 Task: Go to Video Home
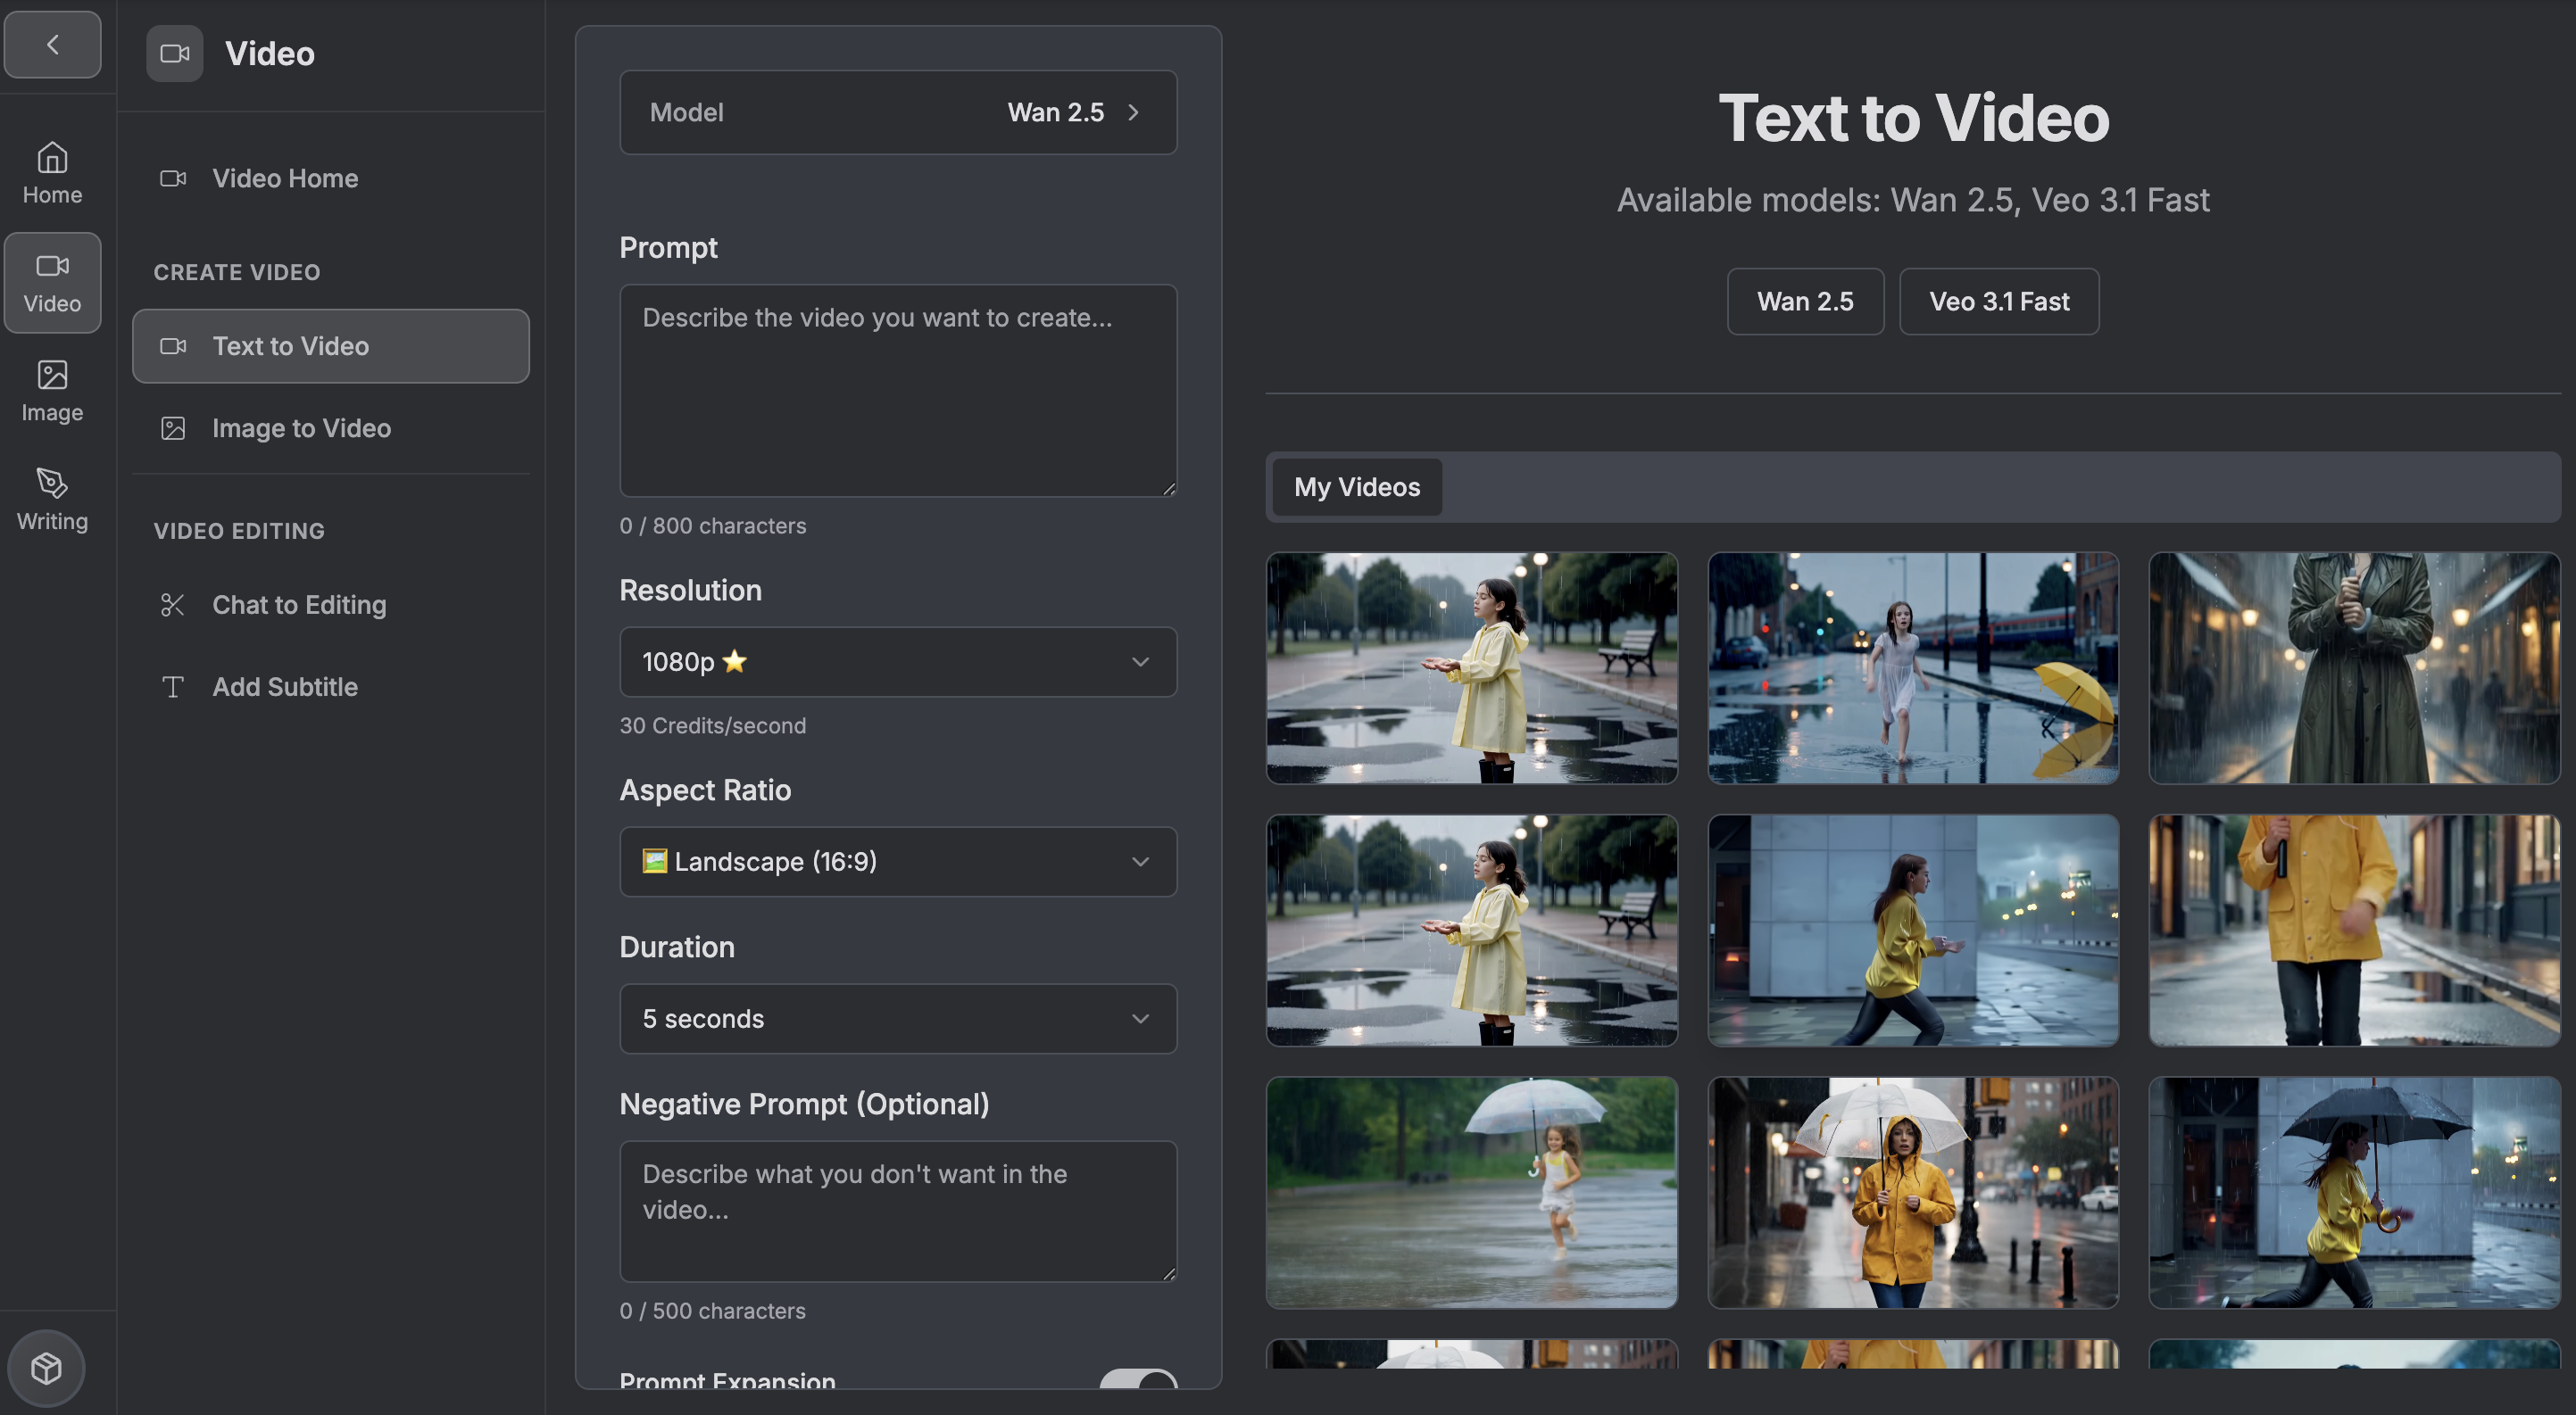(284, 178)
